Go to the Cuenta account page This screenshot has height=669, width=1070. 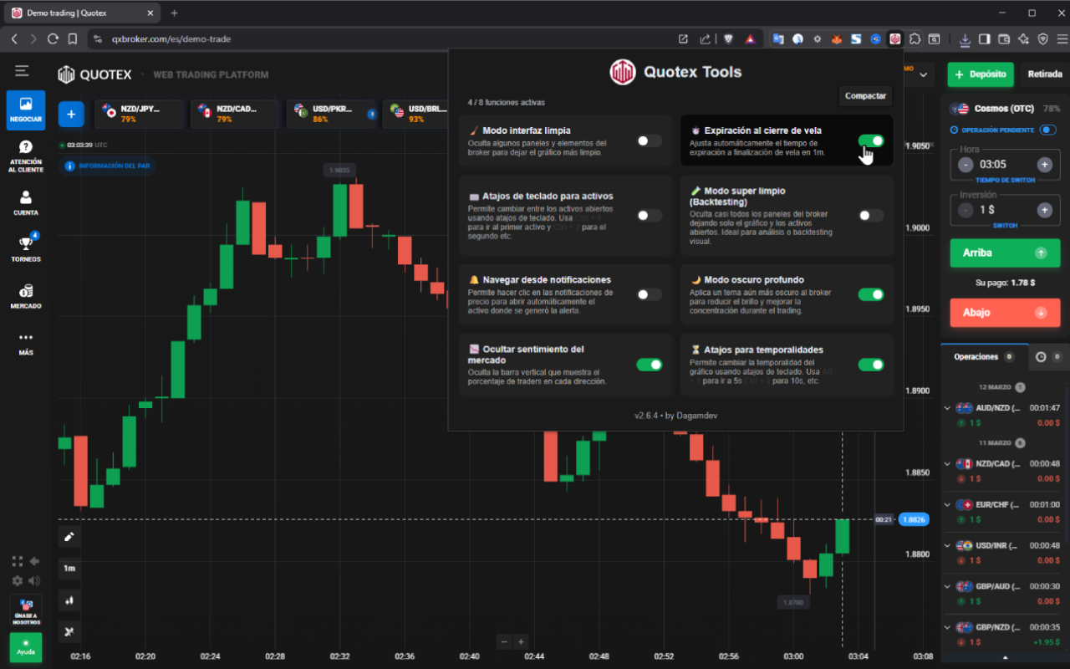[x=26, y=203]
